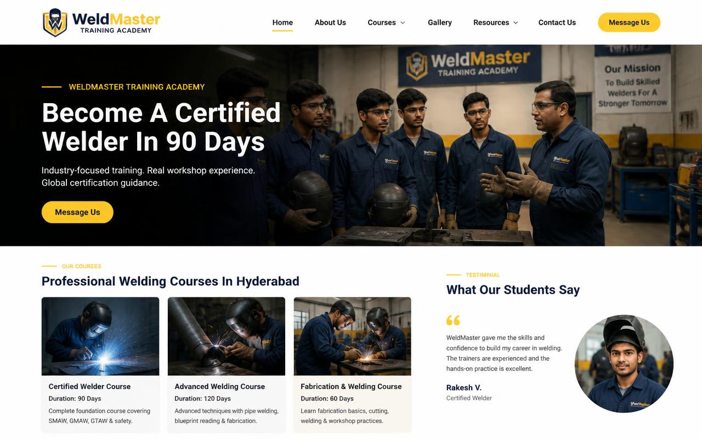The image size is (702, 439).
Task: Open the Home menu item
Action: pyautogui.click(x=282, y=22)
